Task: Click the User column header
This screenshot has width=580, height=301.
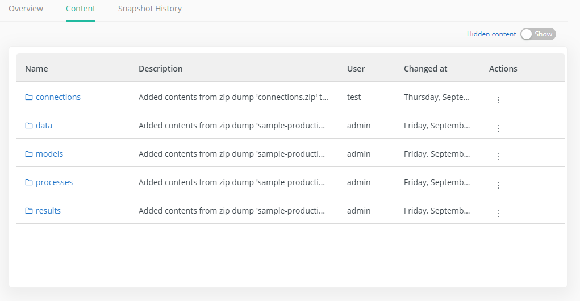Action: [x=356, y=69]
